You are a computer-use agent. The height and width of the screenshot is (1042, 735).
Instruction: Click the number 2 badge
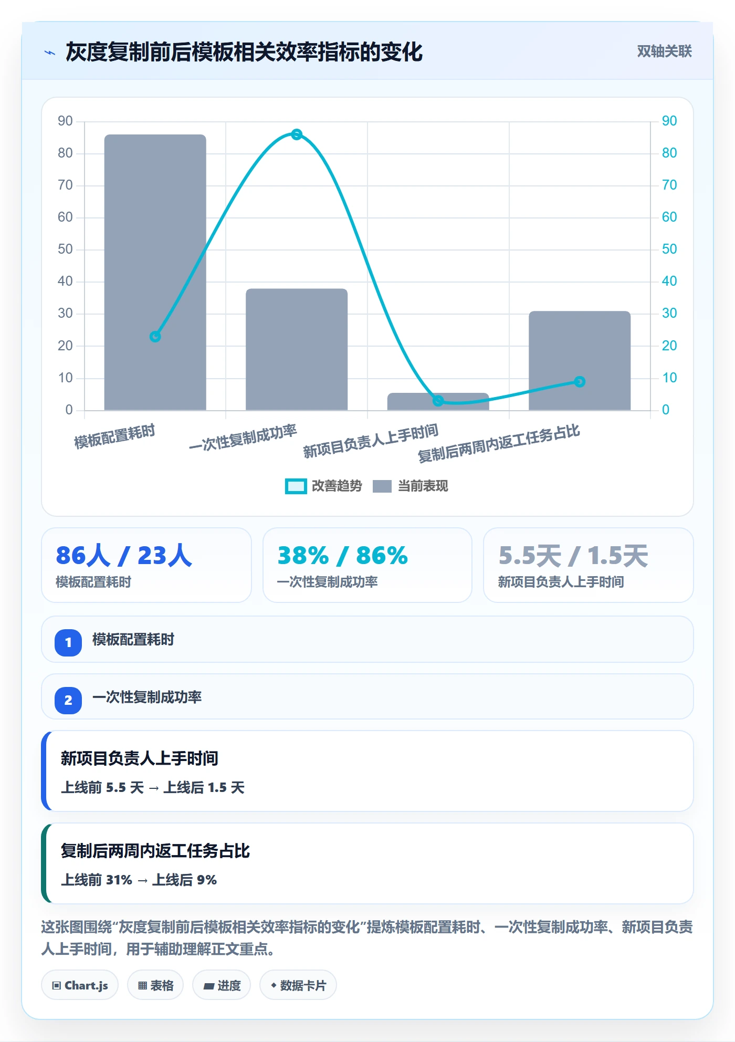pyautogui.click(x=68, y=700)
